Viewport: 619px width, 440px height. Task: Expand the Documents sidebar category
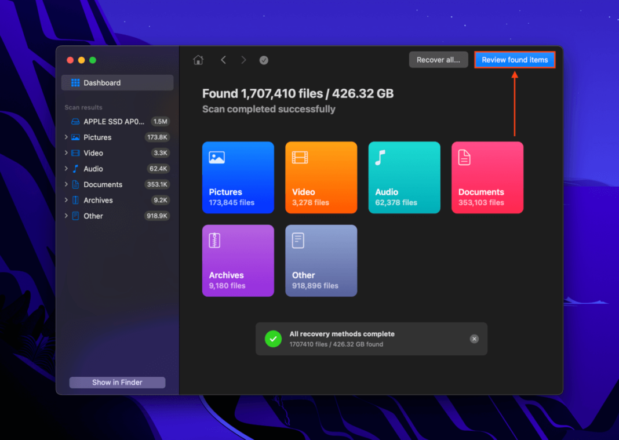(x=67, y=184)
